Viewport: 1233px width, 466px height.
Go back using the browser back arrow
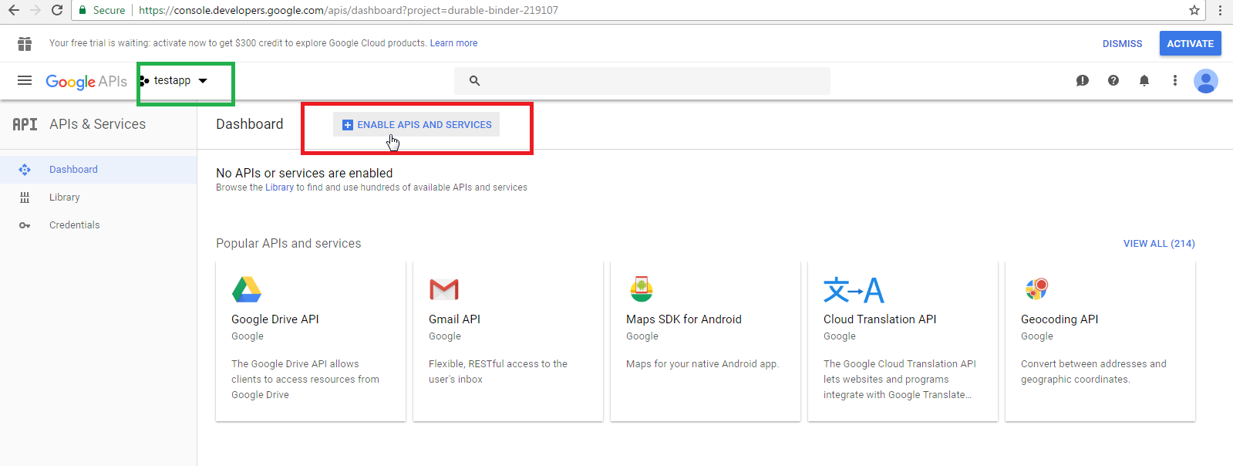pyautogui.click(x=14, y=10)
